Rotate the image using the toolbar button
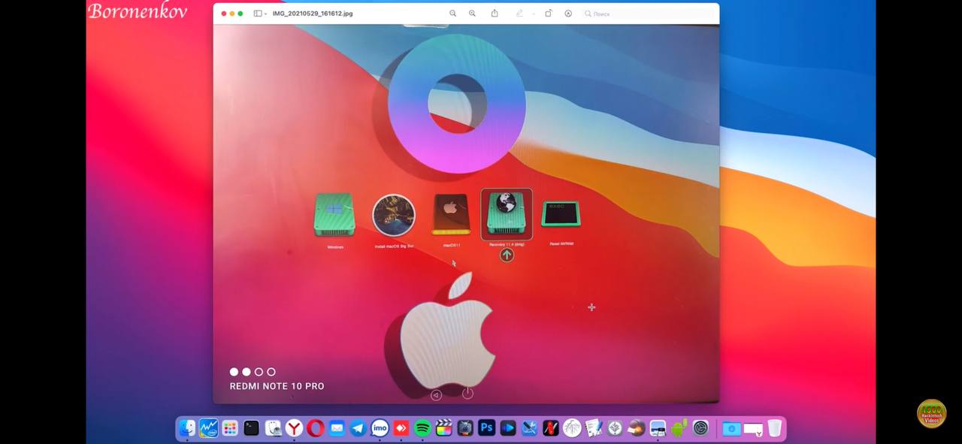Screen dimensions: 962x444 (x=549, y=14)
